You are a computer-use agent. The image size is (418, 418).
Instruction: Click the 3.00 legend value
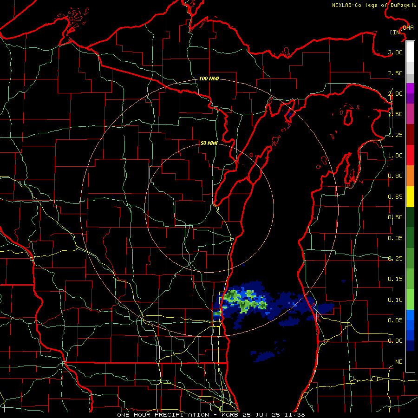[395, 52]
